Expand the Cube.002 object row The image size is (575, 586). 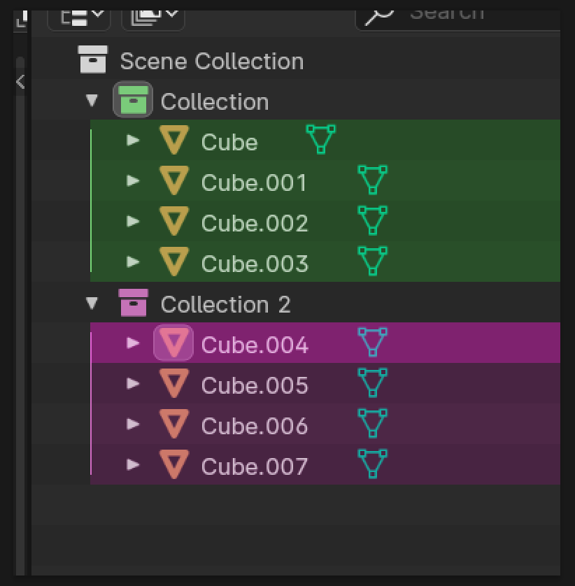133,221
